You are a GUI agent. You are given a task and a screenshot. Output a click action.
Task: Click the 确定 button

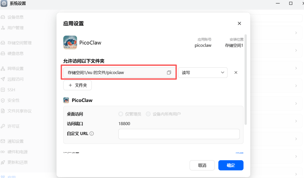point(231,165)
